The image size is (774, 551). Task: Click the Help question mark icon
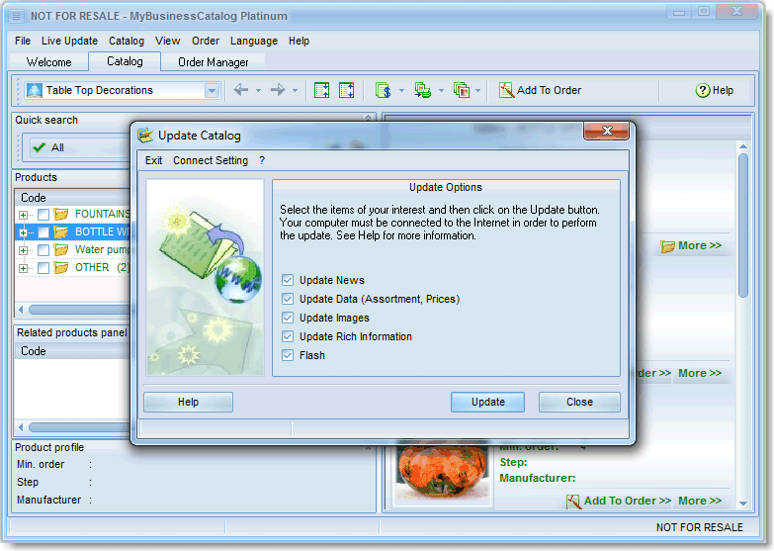point(703,90)
